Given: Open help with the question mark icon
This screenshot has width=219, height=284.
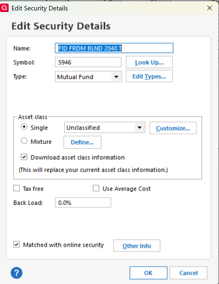Looking at the screenshot, I should 16,273.
